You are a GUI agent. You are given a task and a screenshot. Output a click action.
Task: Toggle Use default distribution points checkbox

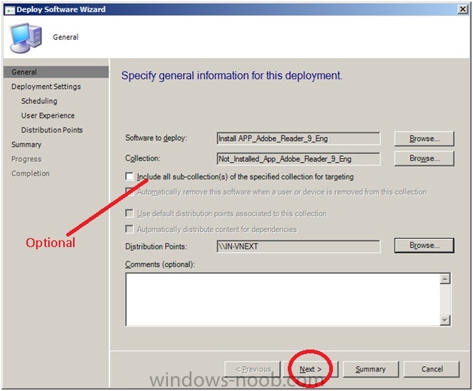point(130,213)
